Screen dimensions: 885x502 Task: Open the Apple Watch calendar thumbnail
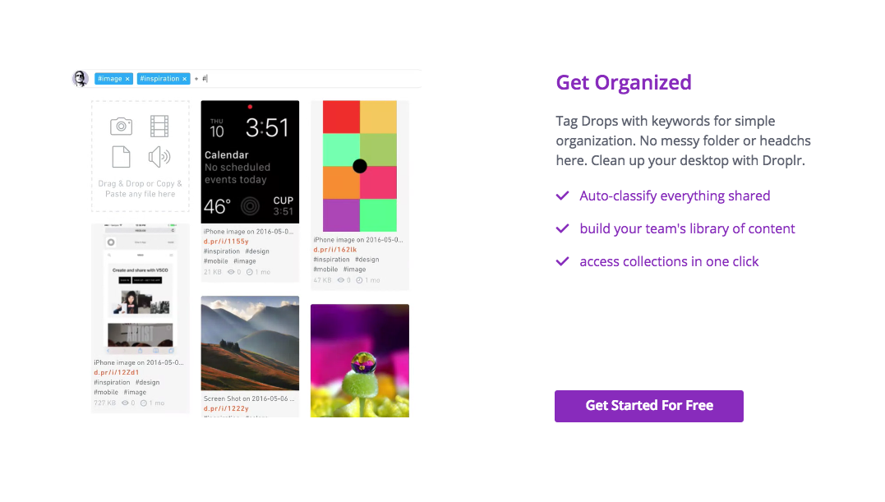tap(250, 162)
